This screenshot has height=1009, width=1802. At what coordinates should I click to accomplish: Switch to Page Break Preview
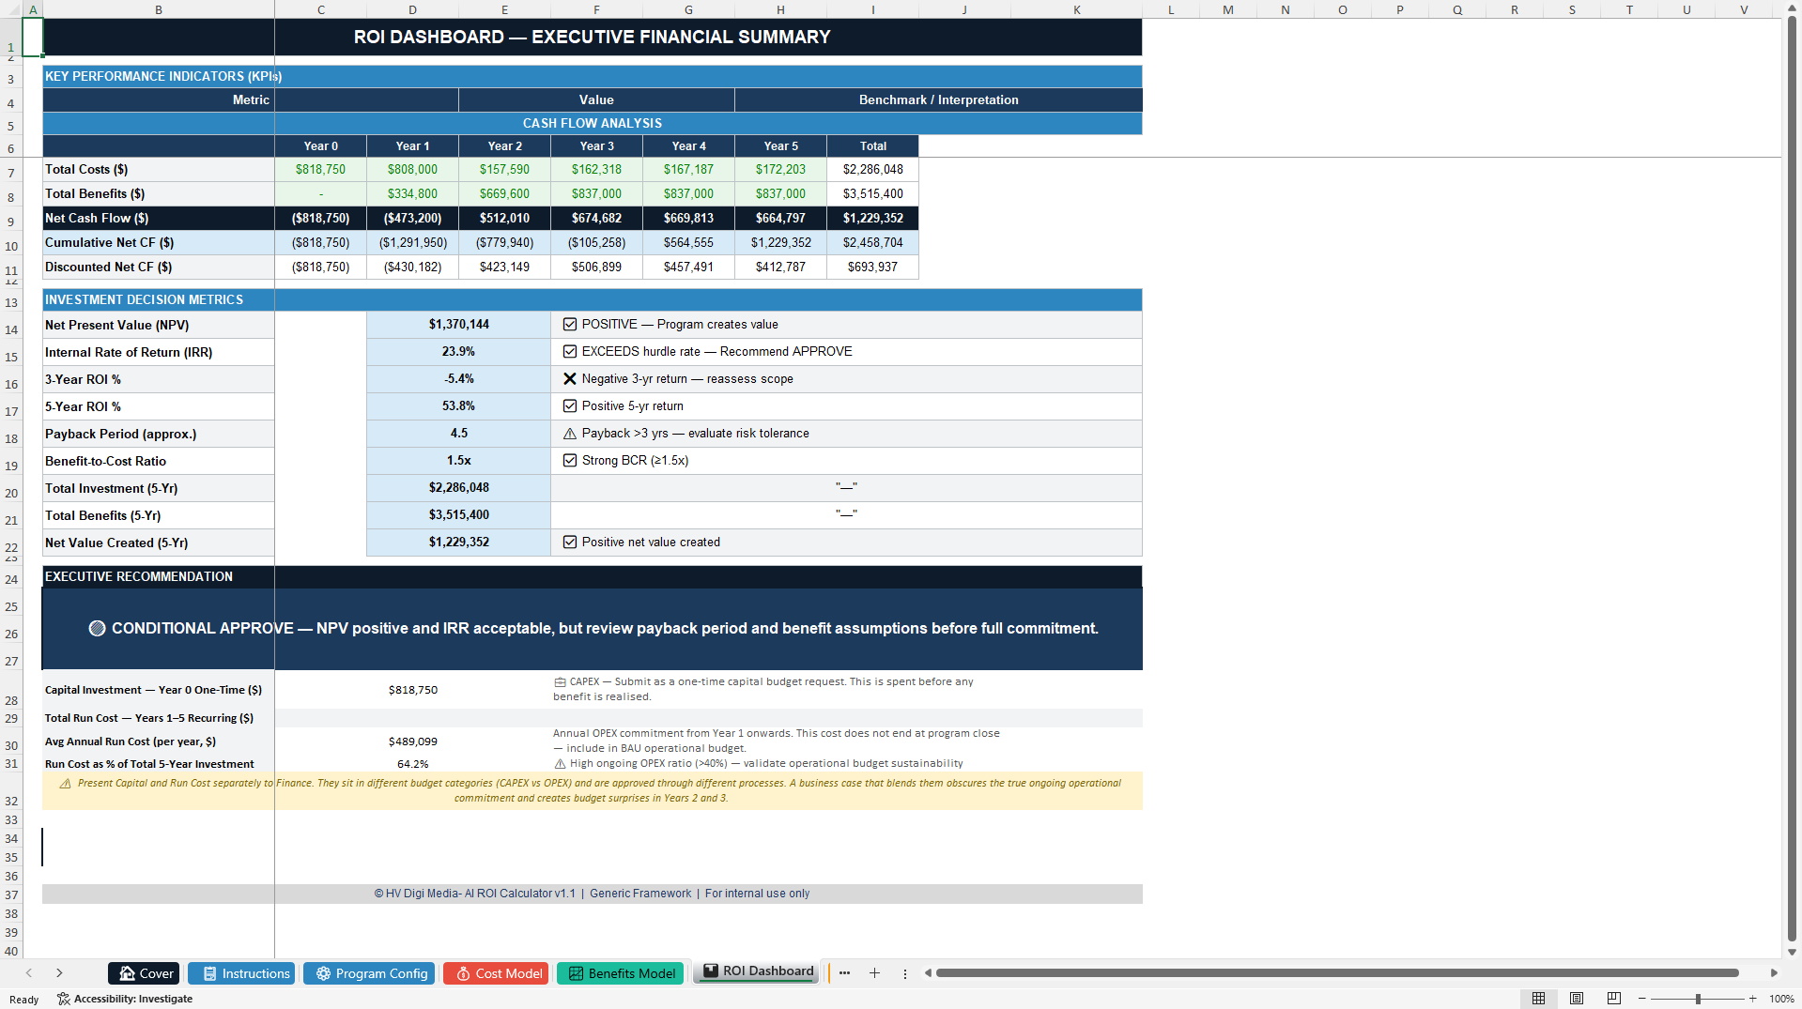[x=1614, y=999]
